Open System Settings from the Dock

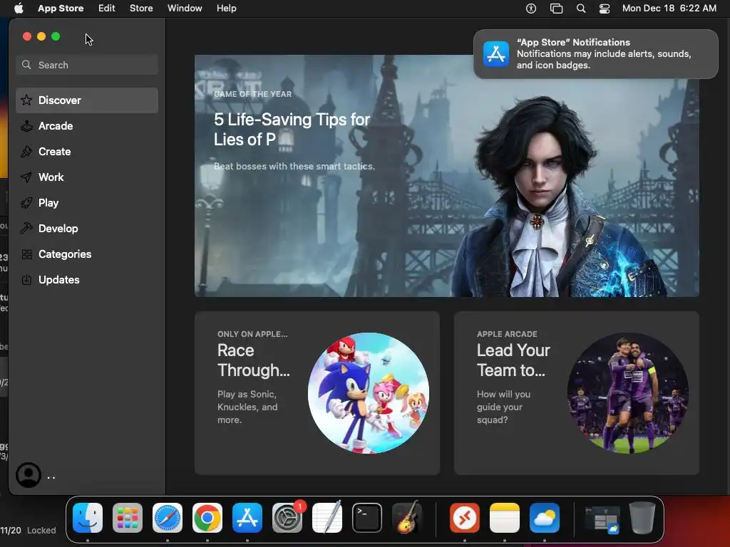[x=287, y=518]
